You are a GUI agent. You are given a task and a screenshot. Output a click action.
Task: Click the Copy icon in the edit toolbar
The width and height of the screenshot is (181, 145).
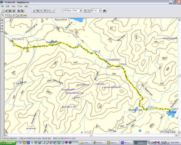tap(38, 11)
